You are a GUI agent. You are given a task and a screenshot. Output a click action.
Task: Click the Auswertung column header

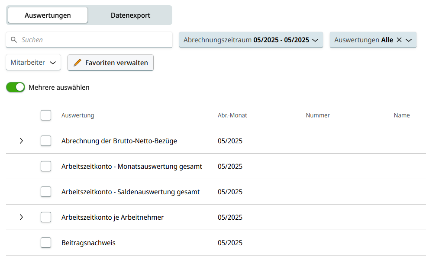(x=77, y=115)
